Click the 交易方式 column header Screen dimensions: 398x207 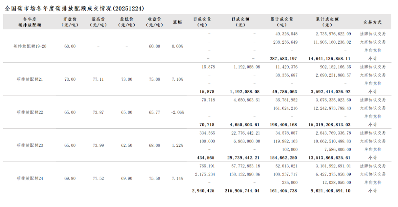pos(372,22)
